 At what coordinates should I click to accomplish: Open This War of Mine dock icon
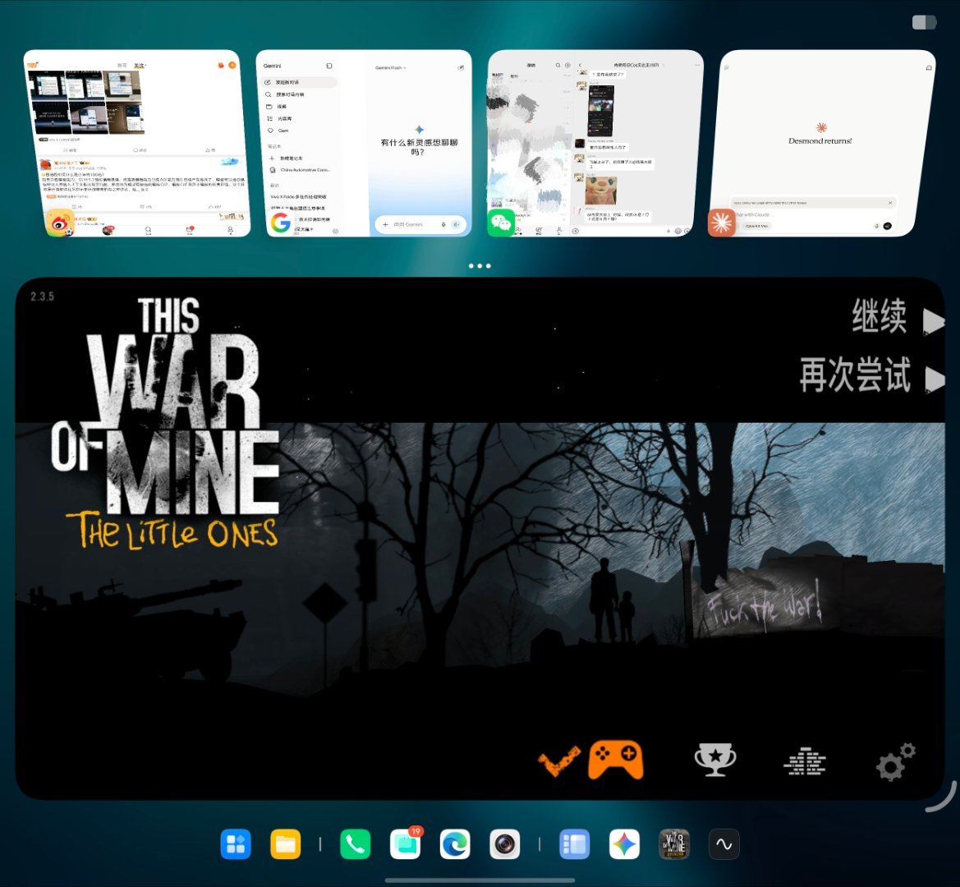[x=674, y=844]
